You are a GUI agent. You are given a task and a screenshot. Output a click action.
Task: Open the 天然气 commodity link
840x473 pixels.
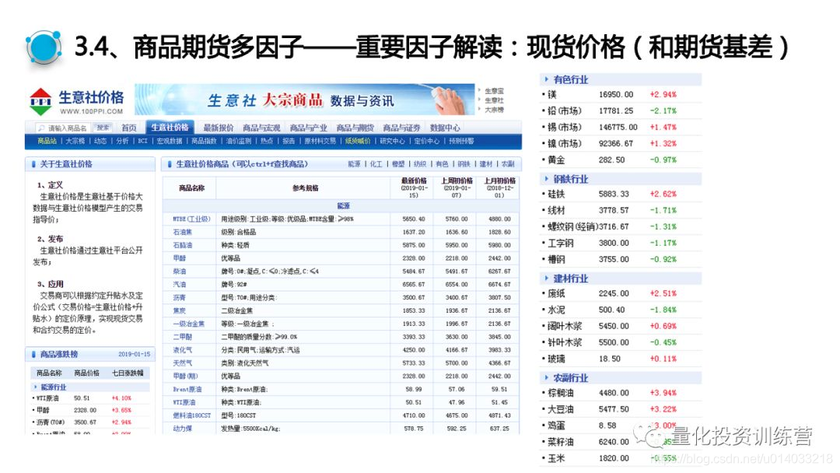182,363
